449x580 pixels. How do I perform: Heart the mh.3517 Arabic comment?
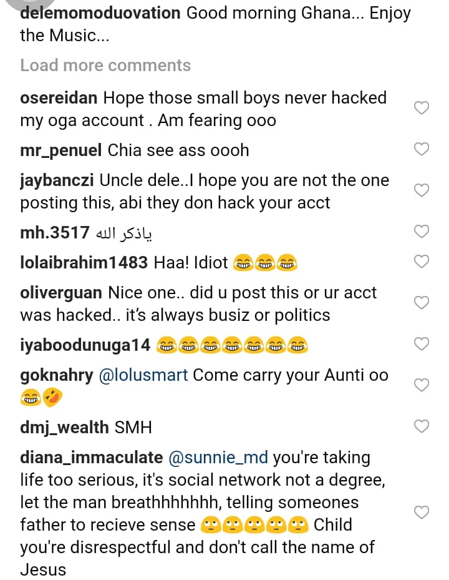coord(422,232)
